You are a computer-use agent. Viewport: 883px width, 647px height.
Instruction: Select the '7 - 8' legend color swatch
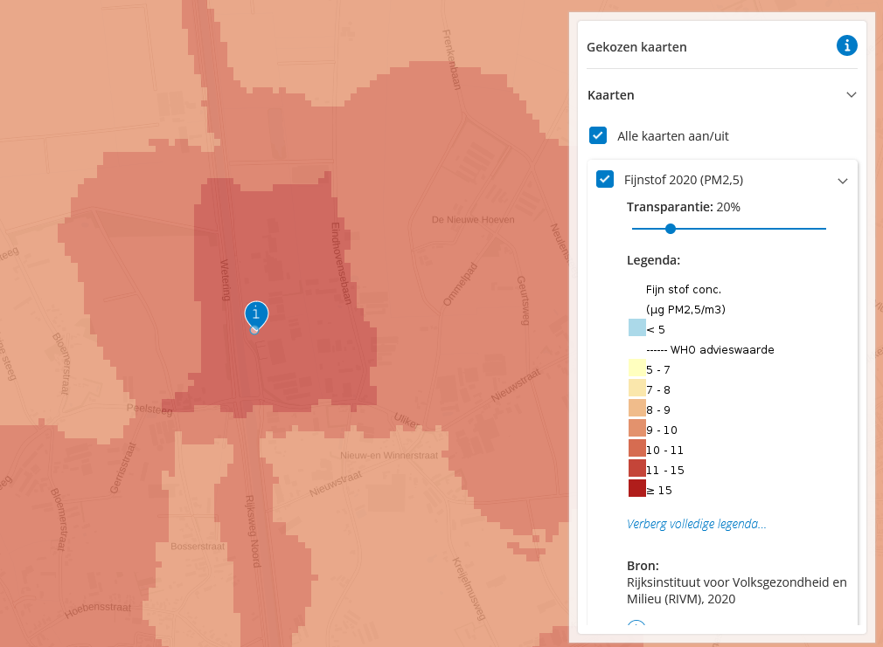tap(636, 389)
